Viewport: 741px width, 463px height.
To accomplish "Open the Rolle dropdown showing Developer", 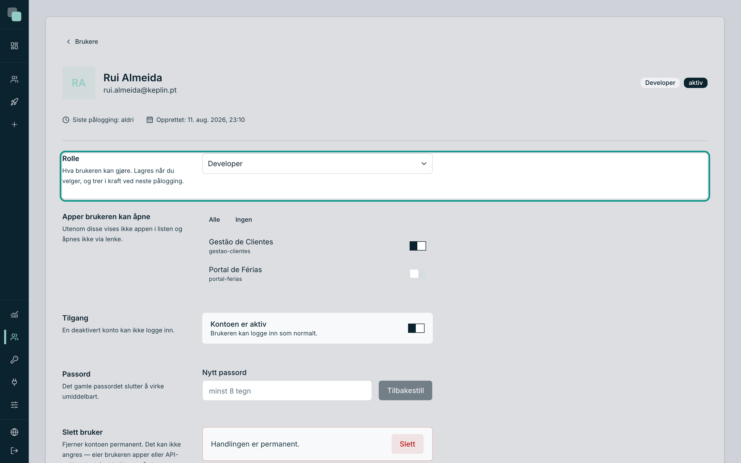I will [x=317, y=164].
